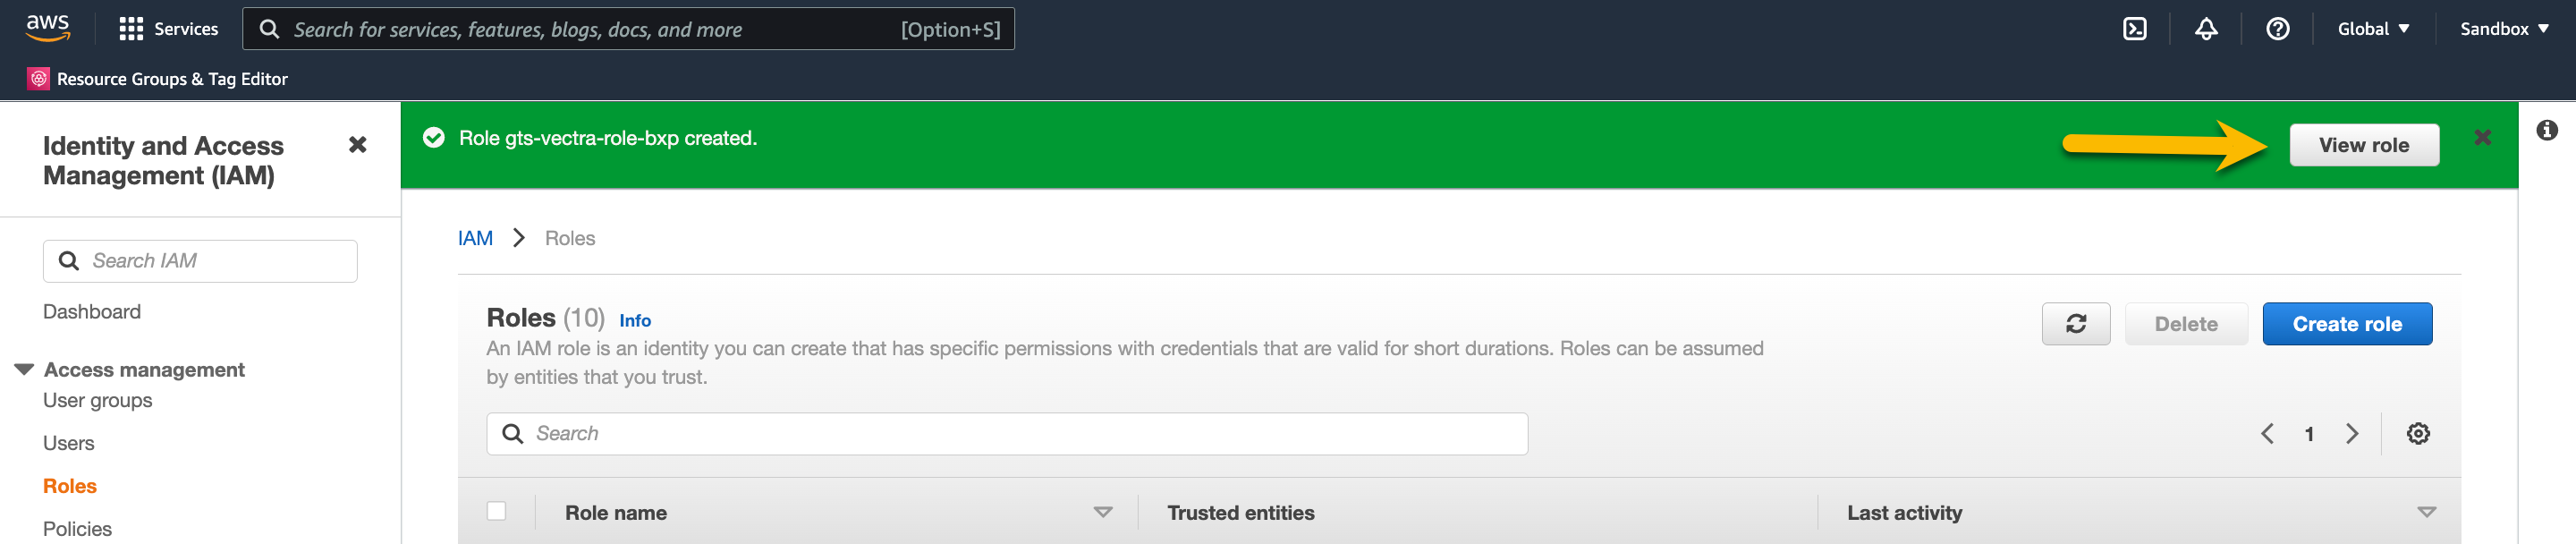This screenshot has width=2576, height=544.
Task: Open the Sandbox account dropdown
Action: click(x=2503, y=29)
